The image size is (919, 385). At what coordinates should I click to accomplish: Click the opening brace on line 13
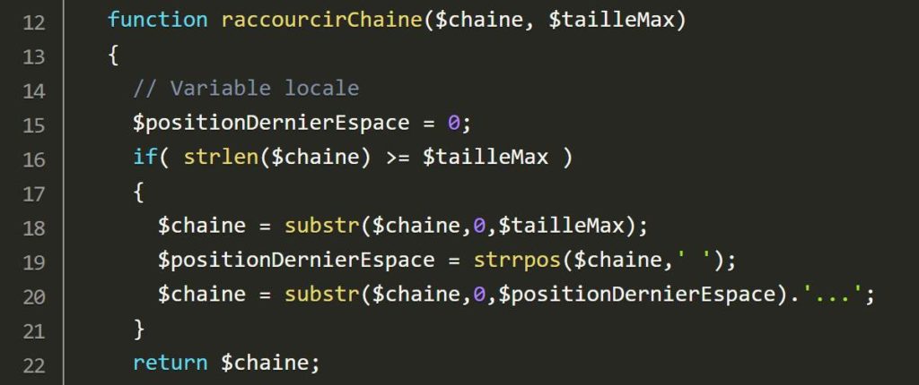pyautogui.click(x=114, y=55)
